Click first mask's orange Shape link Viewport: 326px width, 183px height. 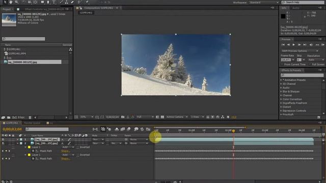click(66, 151)
